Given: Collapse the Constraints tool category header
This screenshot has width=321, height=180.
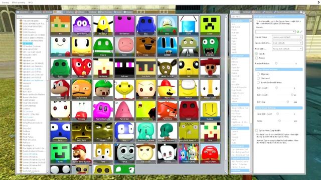Looking at the screenshot, I should 240,21.
